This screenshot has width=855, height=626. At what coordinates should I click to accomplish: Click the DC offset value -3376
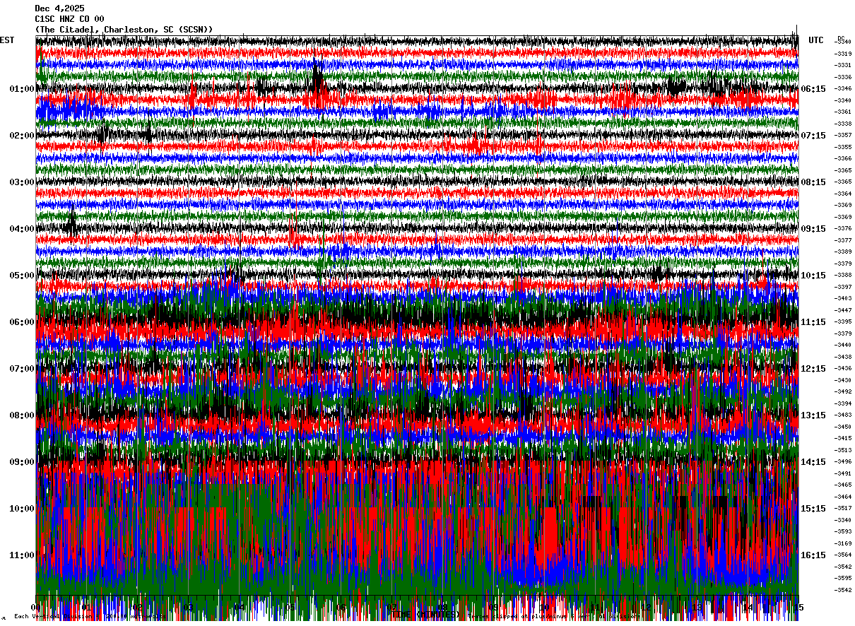pos(844,228)
